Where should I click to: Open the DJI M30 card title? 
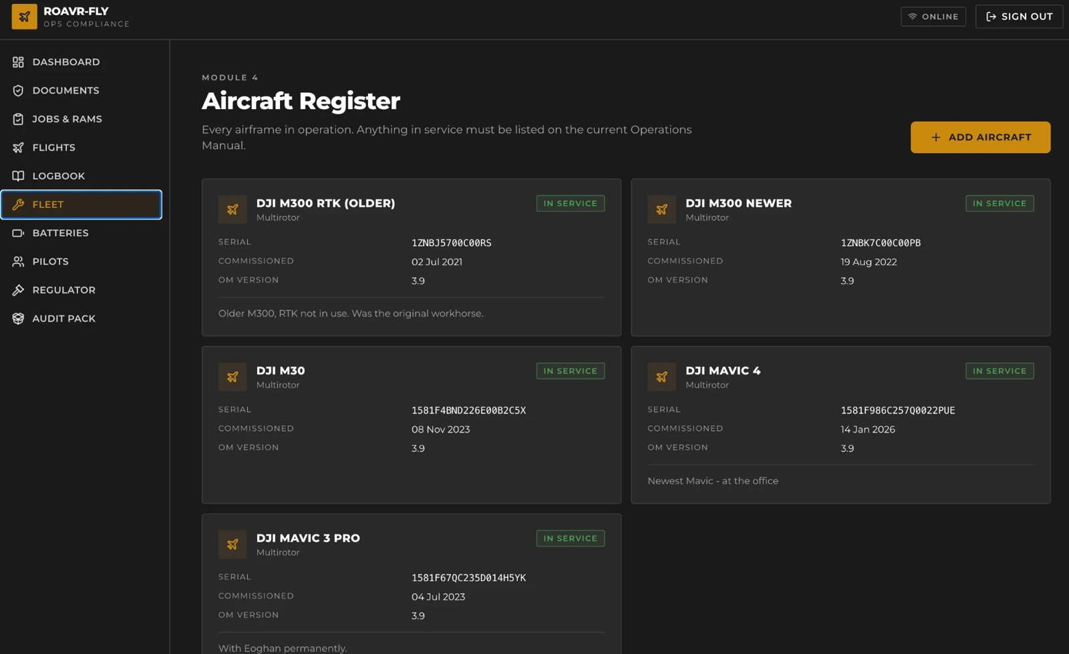tap(281, 370)
